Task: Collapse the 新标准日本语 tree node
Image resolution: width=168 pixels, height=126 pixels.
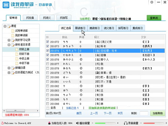Action: tap(9, 45)
